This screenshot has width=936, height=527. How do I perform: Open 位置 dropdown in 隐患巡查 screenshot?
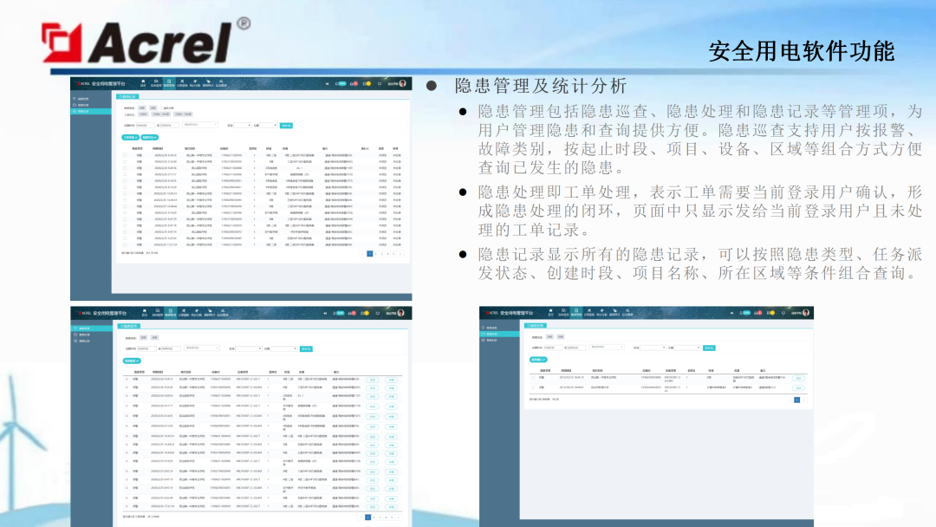coord(283,348)
